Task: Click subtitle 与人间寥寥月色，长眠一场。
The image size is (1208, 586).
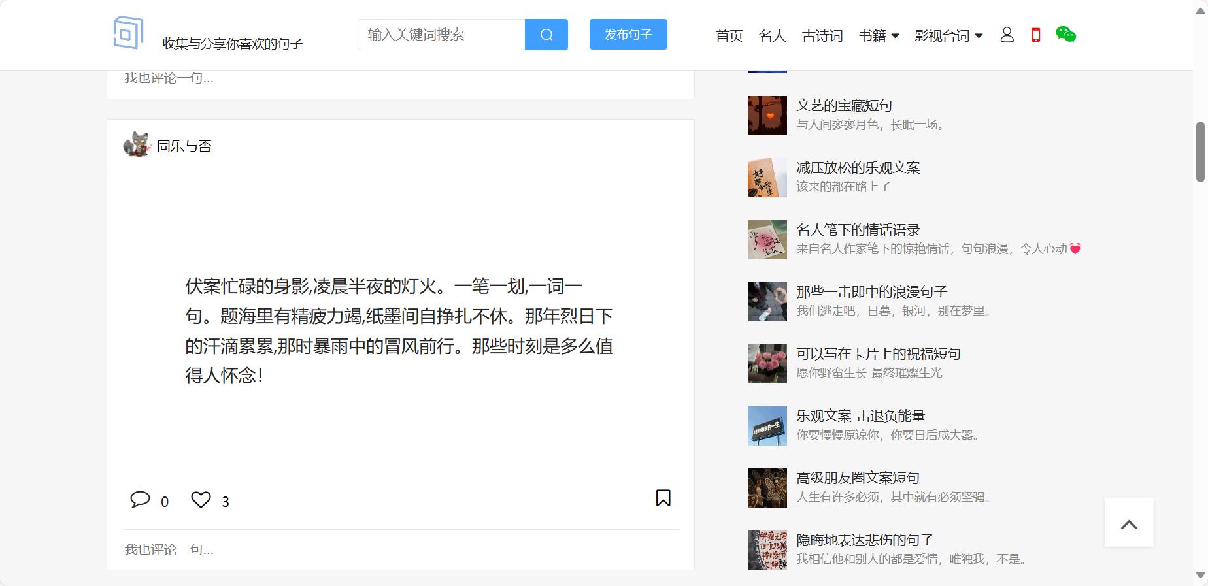Action: (871, 125)
